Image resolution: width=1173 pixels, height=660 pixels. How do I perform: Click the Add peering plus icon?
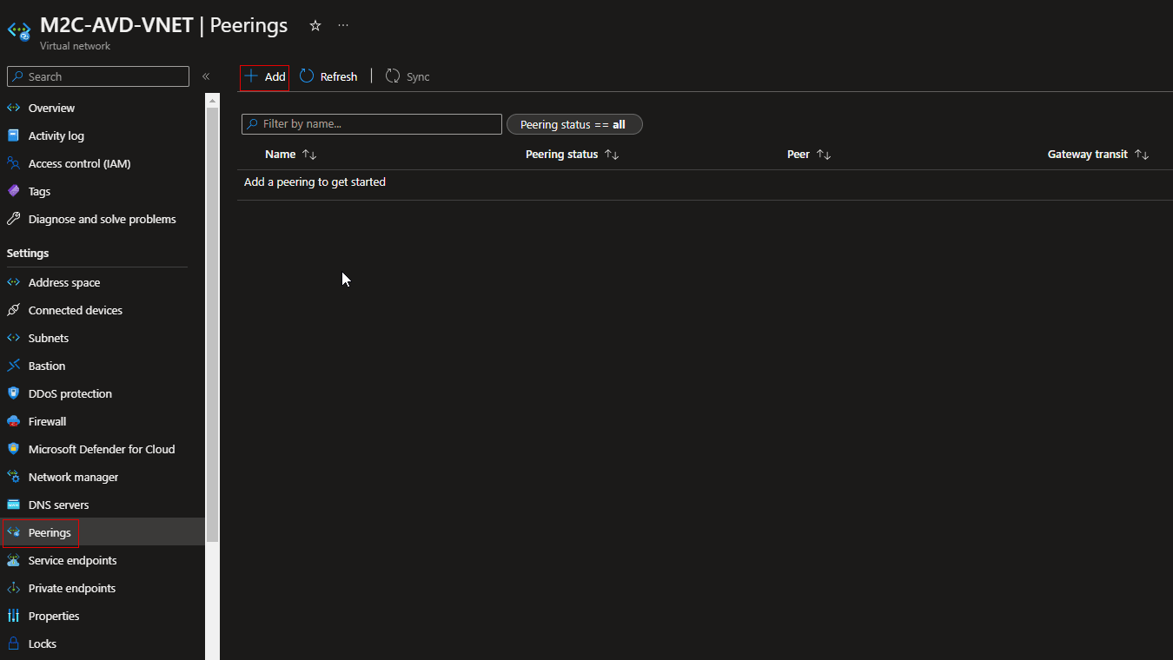coord(251,76)
